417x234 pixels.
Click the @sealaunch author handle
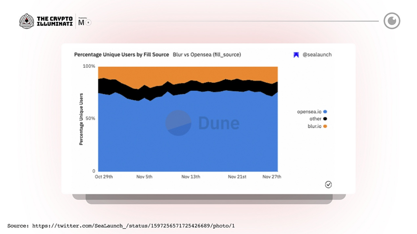point(317,55)
